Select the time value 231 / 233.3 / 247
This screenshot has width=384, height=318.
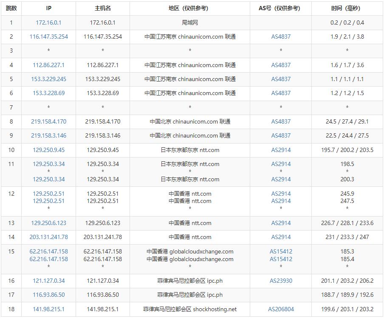click(x=347, y=237)
